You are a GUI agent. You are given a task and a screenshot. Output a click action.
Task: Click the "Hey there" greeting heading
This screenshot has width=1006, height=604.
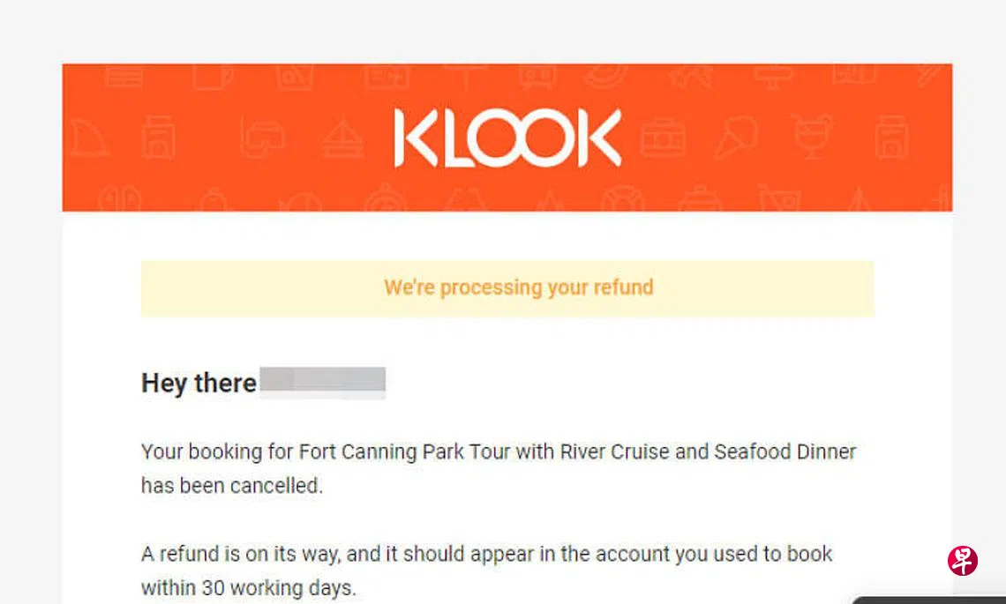(x=199, y=384)
